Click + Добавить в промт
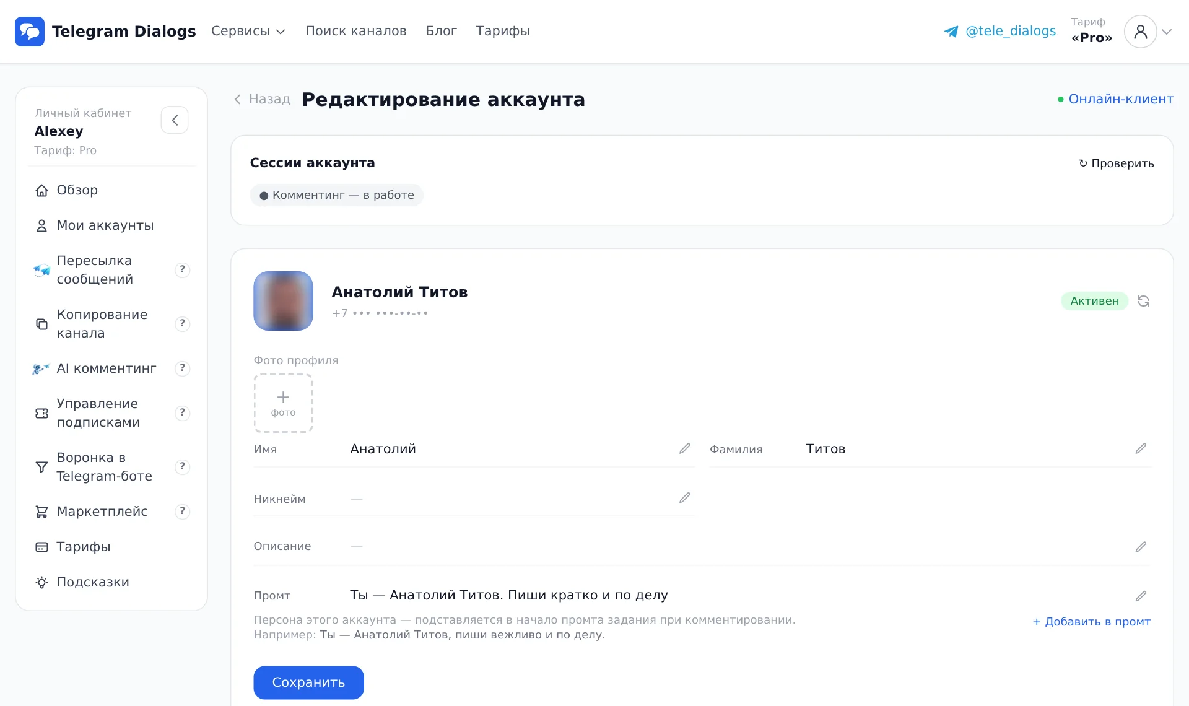Viewport: 1189px width, 706px height. click(x=1091, y=622)
